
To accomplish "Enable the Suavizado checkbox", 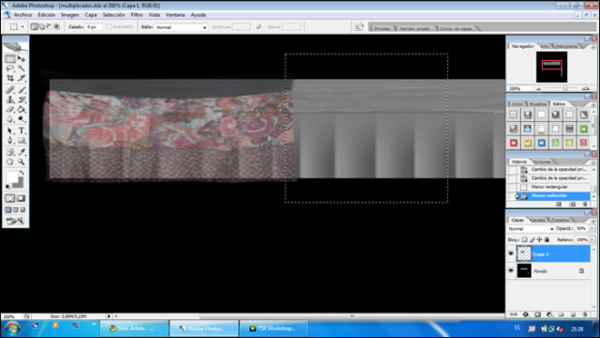I will tap(109, 26).
